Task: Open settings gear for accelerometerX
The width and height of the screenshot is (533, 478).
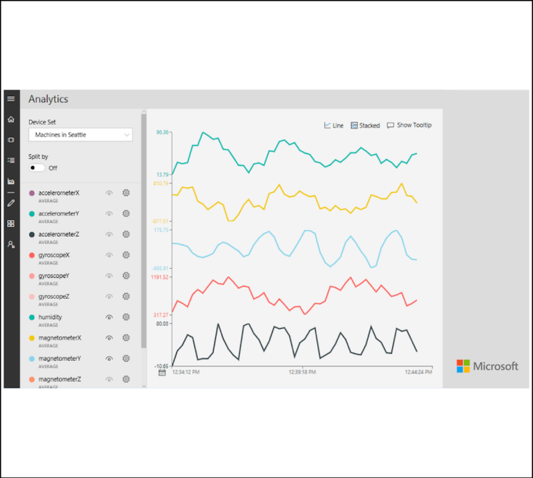Action: (x=126, y=193)
